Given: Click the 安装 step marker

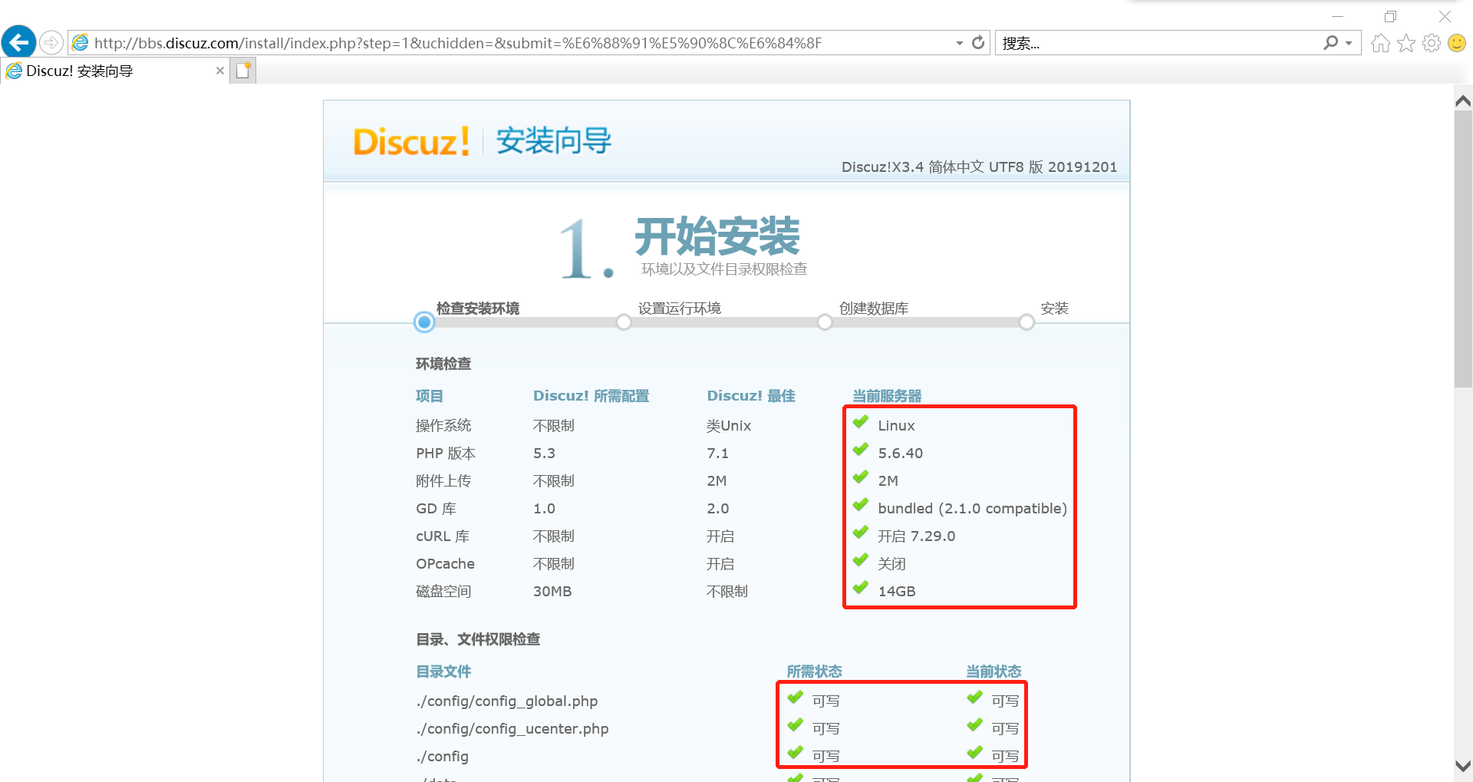Looking at the screenshot, I should tap(1026, 322).
